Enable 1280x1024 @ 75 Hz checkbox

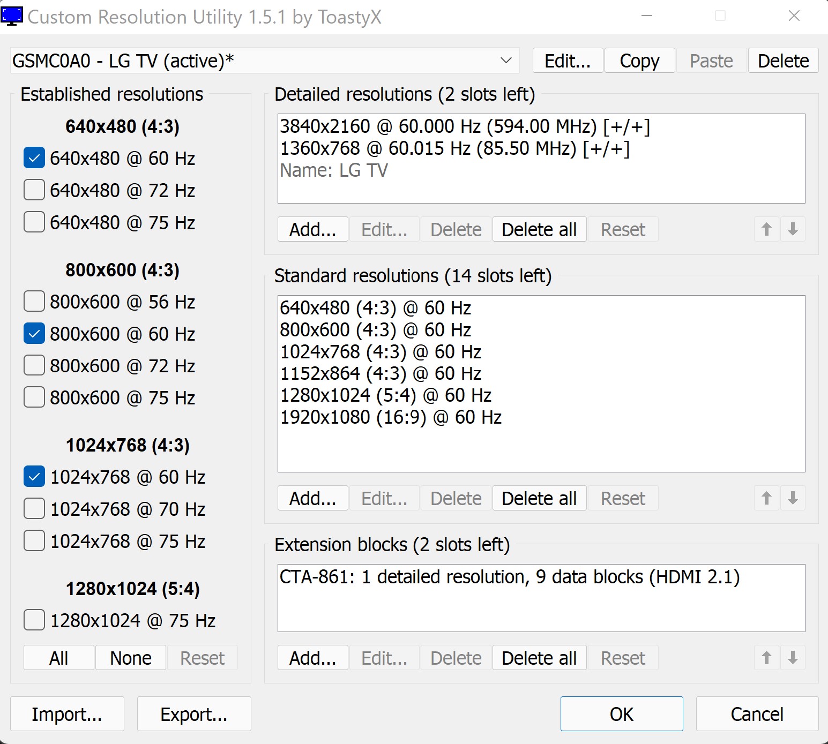point(34,621)
